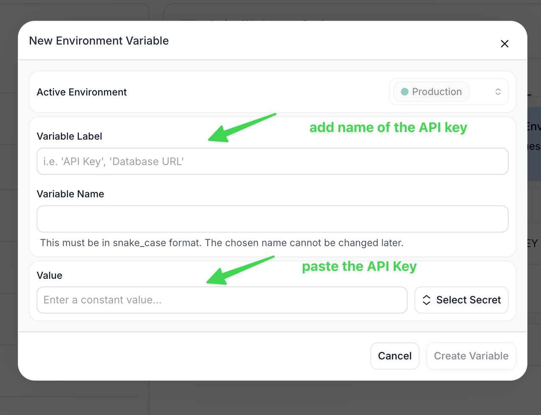The image size is (541, 415).
Task: Click the 'New Environment Variable' dialog title
Action: (x=99, y=41)
